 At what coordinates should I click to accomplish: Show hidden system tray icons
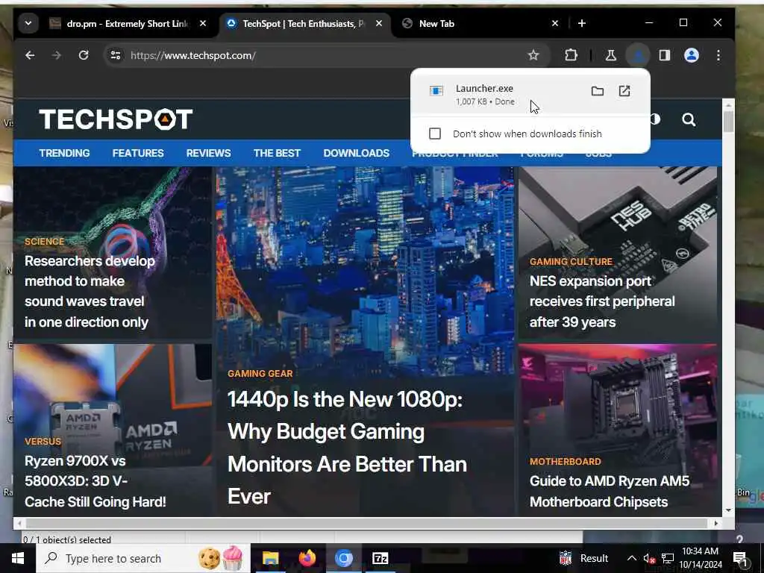[x=631, y=558]
